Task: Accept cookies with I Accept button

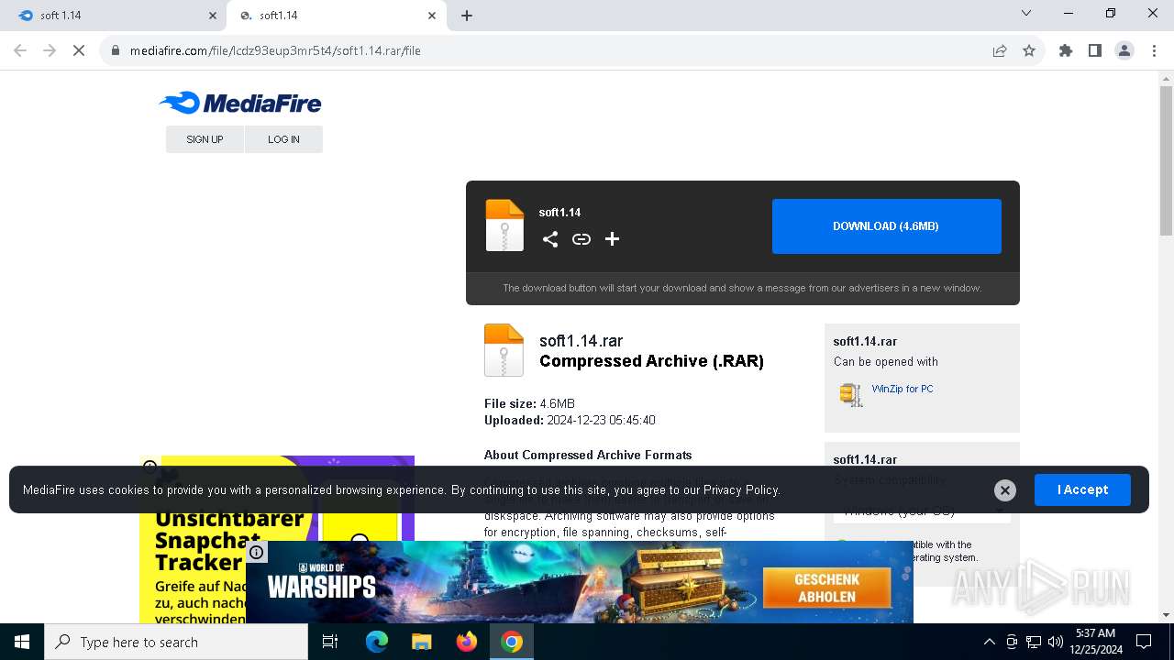Action: pos(1082,490)
